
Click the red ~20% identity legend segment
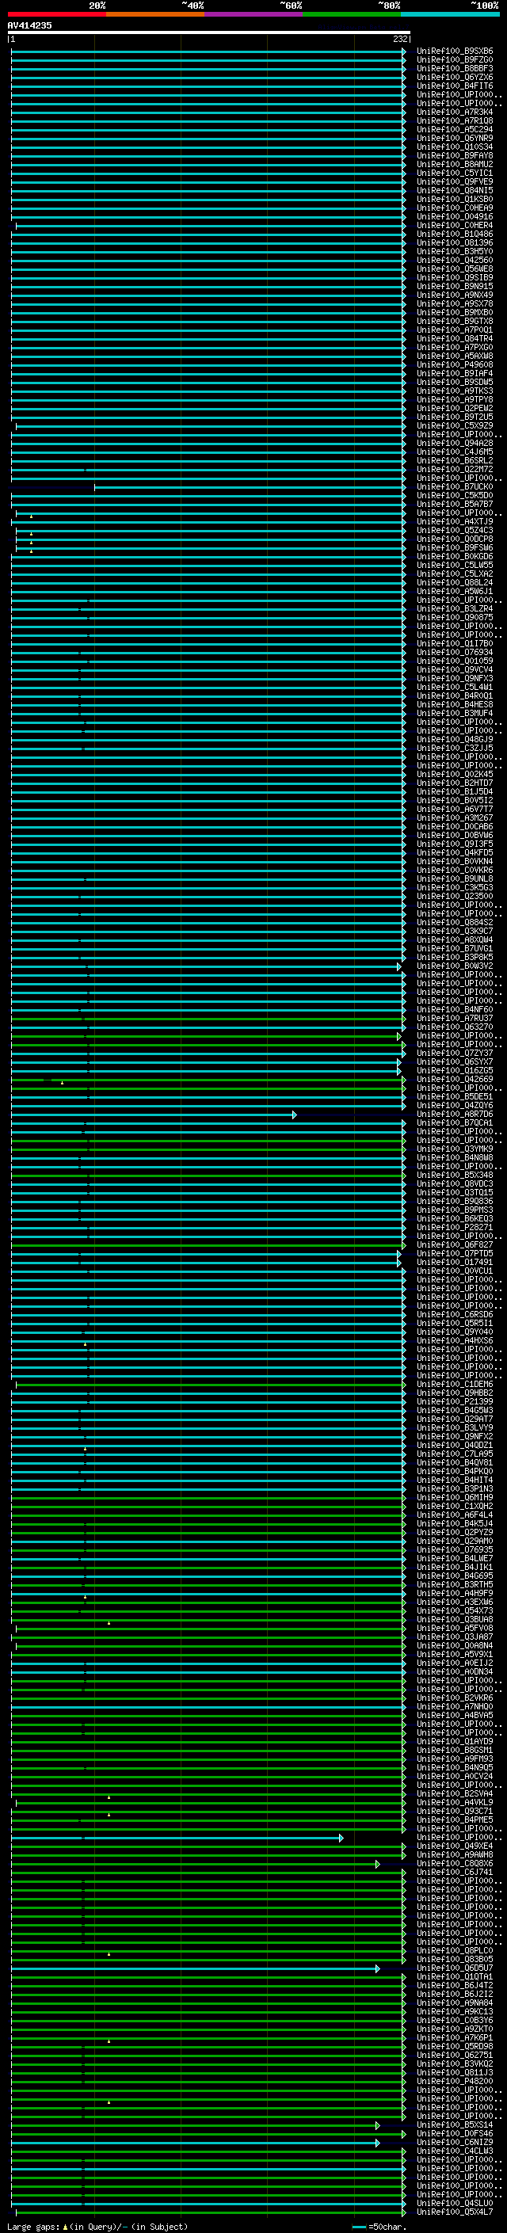pos(56,14)
